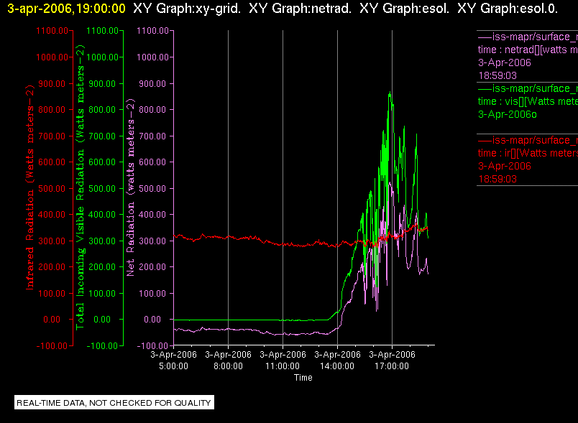Screen dimensions: 578x423
Task: Click the green axis value 0.00
Action: (102, 320)
